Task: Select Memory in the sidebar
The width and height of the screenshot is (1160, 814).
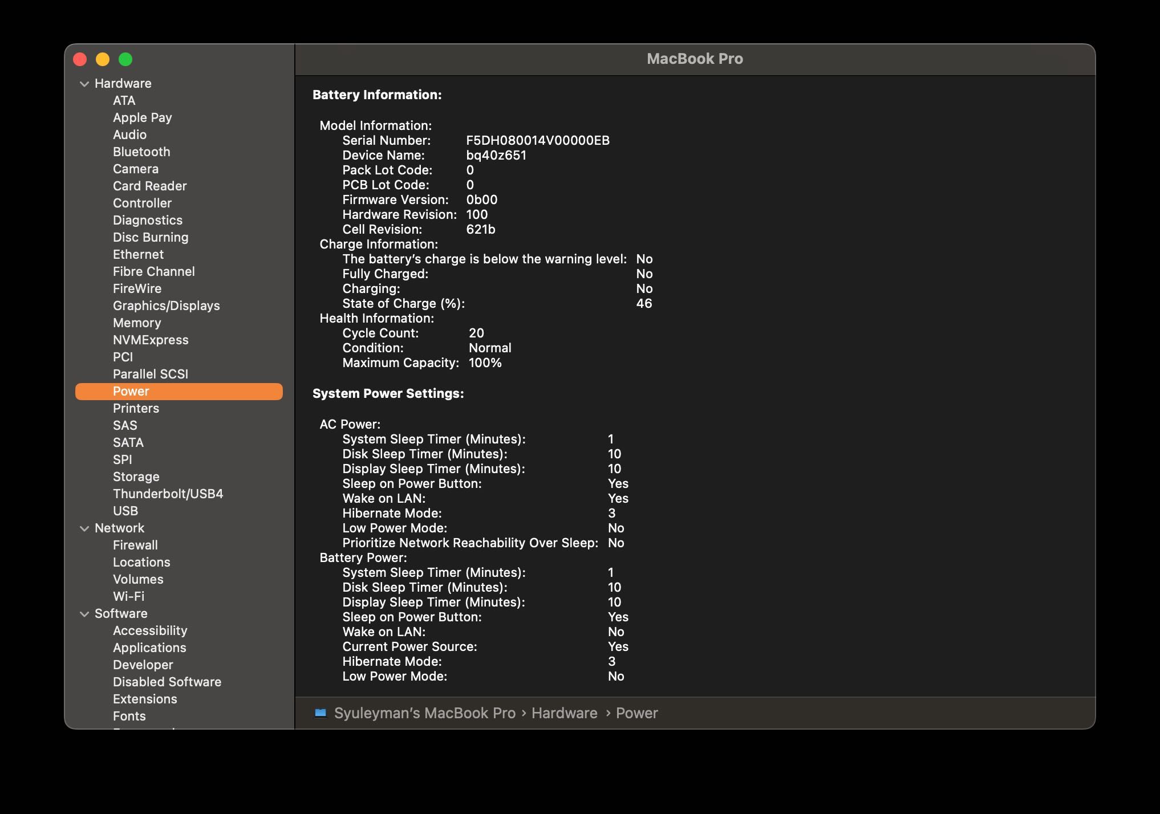Action: [x=137, y=323]
